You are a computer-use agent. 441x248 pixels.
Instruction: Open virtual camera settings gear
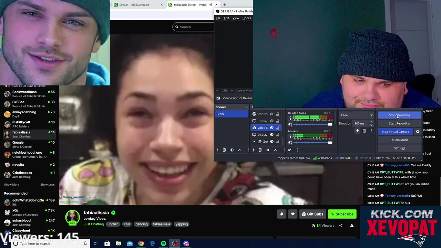click(x=418, y=132)
